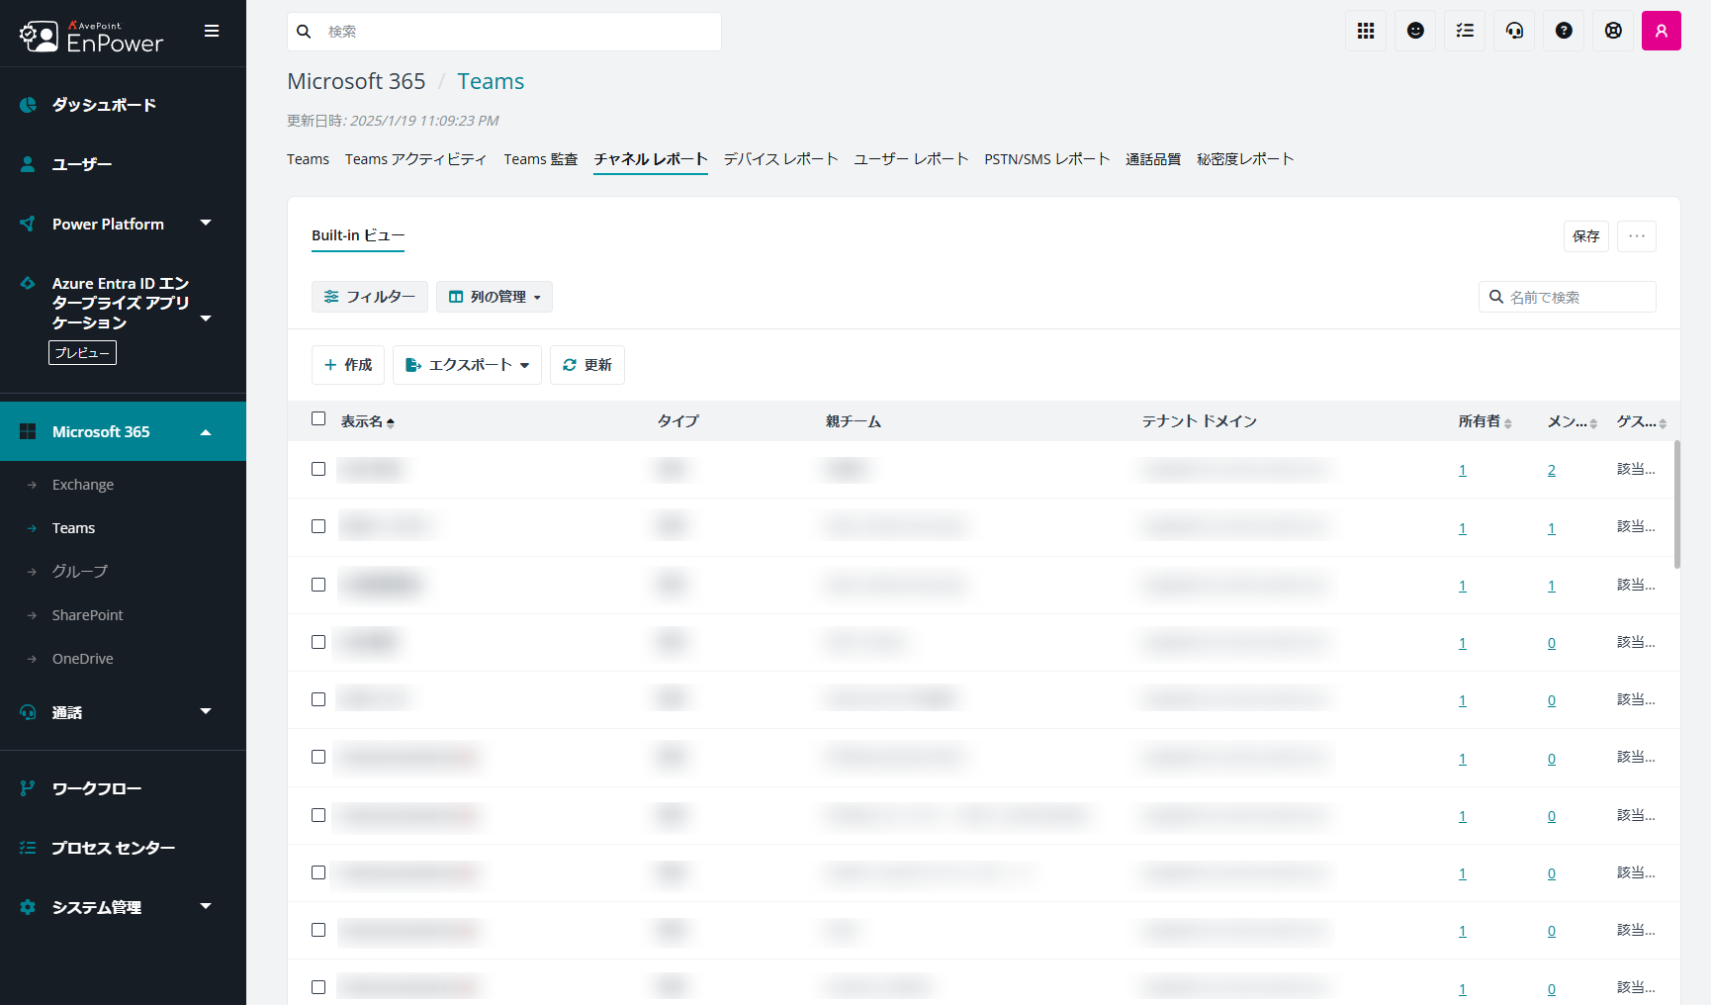
Task: Check the eighth table row checkbox
Action: (x=318, y=872)
